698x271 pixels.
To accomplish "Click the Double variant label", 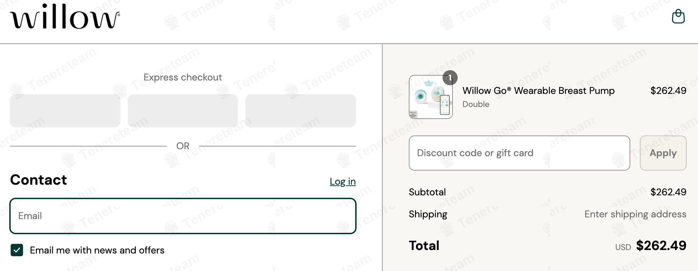I will point(476,104).
